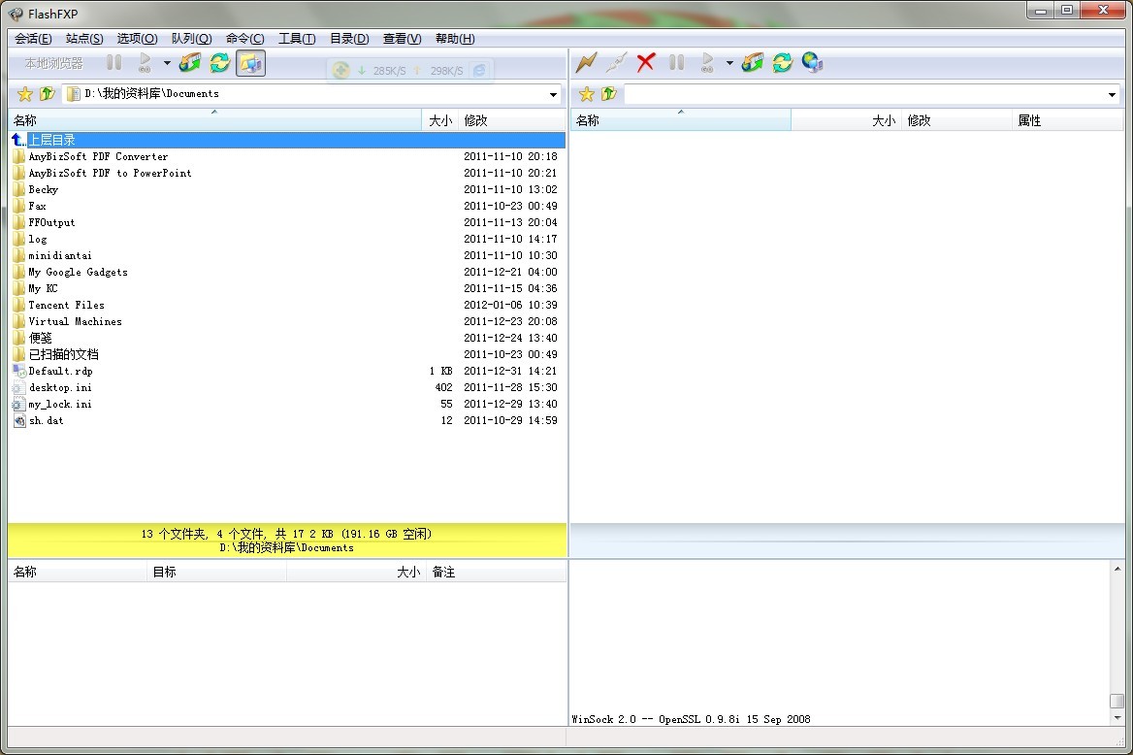Open the dropdown arrow beside the local Go button

click(x=167, y=63)
